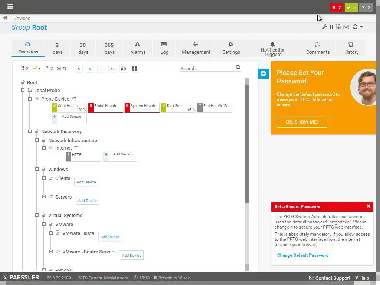Select size M view
This screenshot has height=285, width=380.
(90, 69)
